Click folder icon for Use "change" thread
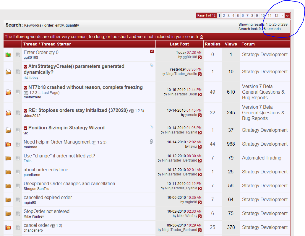The image size is (305, 236). 8,158
